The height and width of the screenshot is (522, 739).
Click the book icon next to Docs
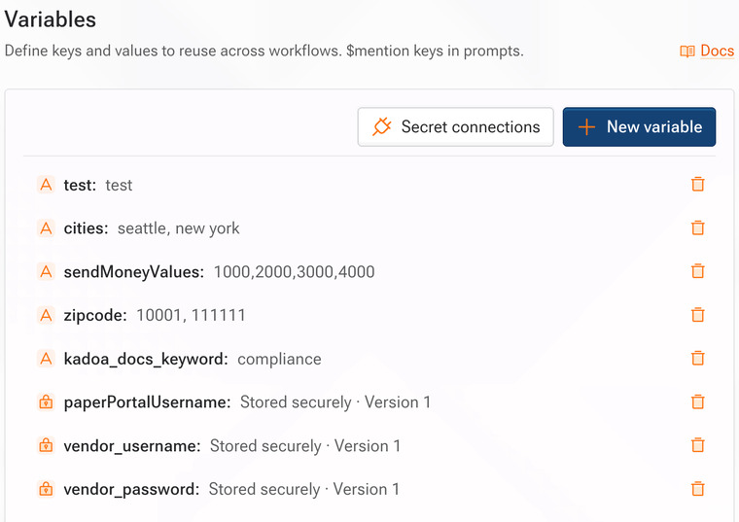click(x=687, y=51)
